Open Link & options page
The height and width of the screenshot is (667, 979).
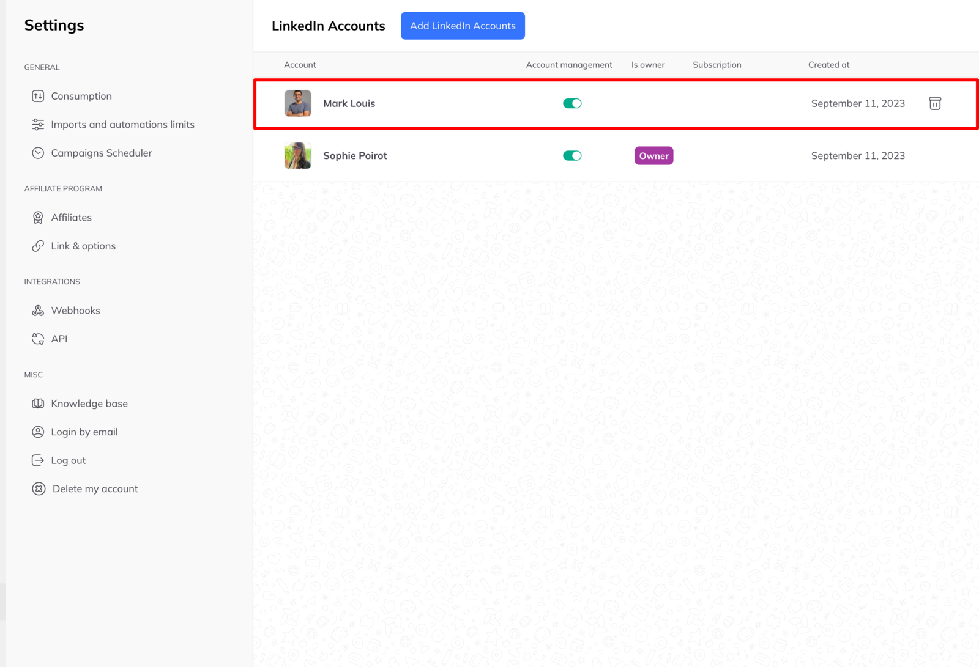click(83, 246)
